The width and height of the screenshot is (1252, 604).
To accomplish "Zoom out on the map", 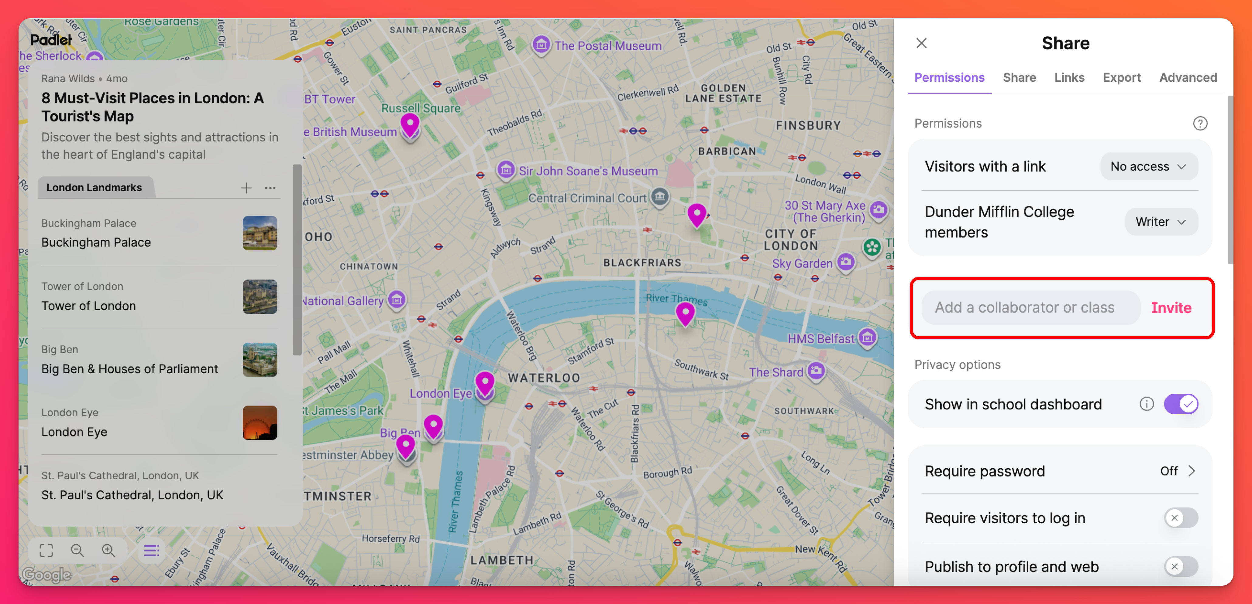I will [77, 550].
